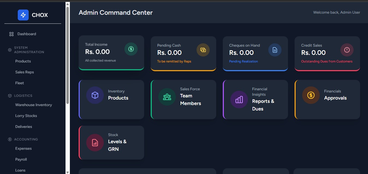The height and width of the screenshot is (174, 368).
Task: Click the CHOX lightning bolt logo icon
Action: pos(23,15)
